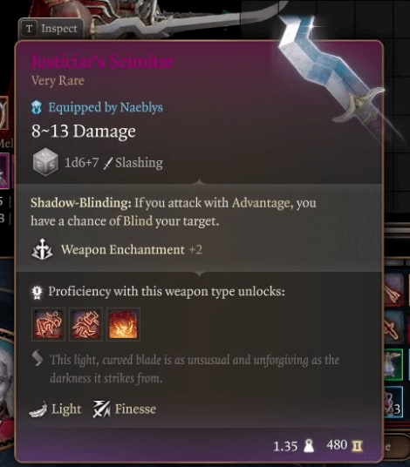Viewport: 410px width, 467px height.
Task: Click the Light feather property icon
Action: 38,409
